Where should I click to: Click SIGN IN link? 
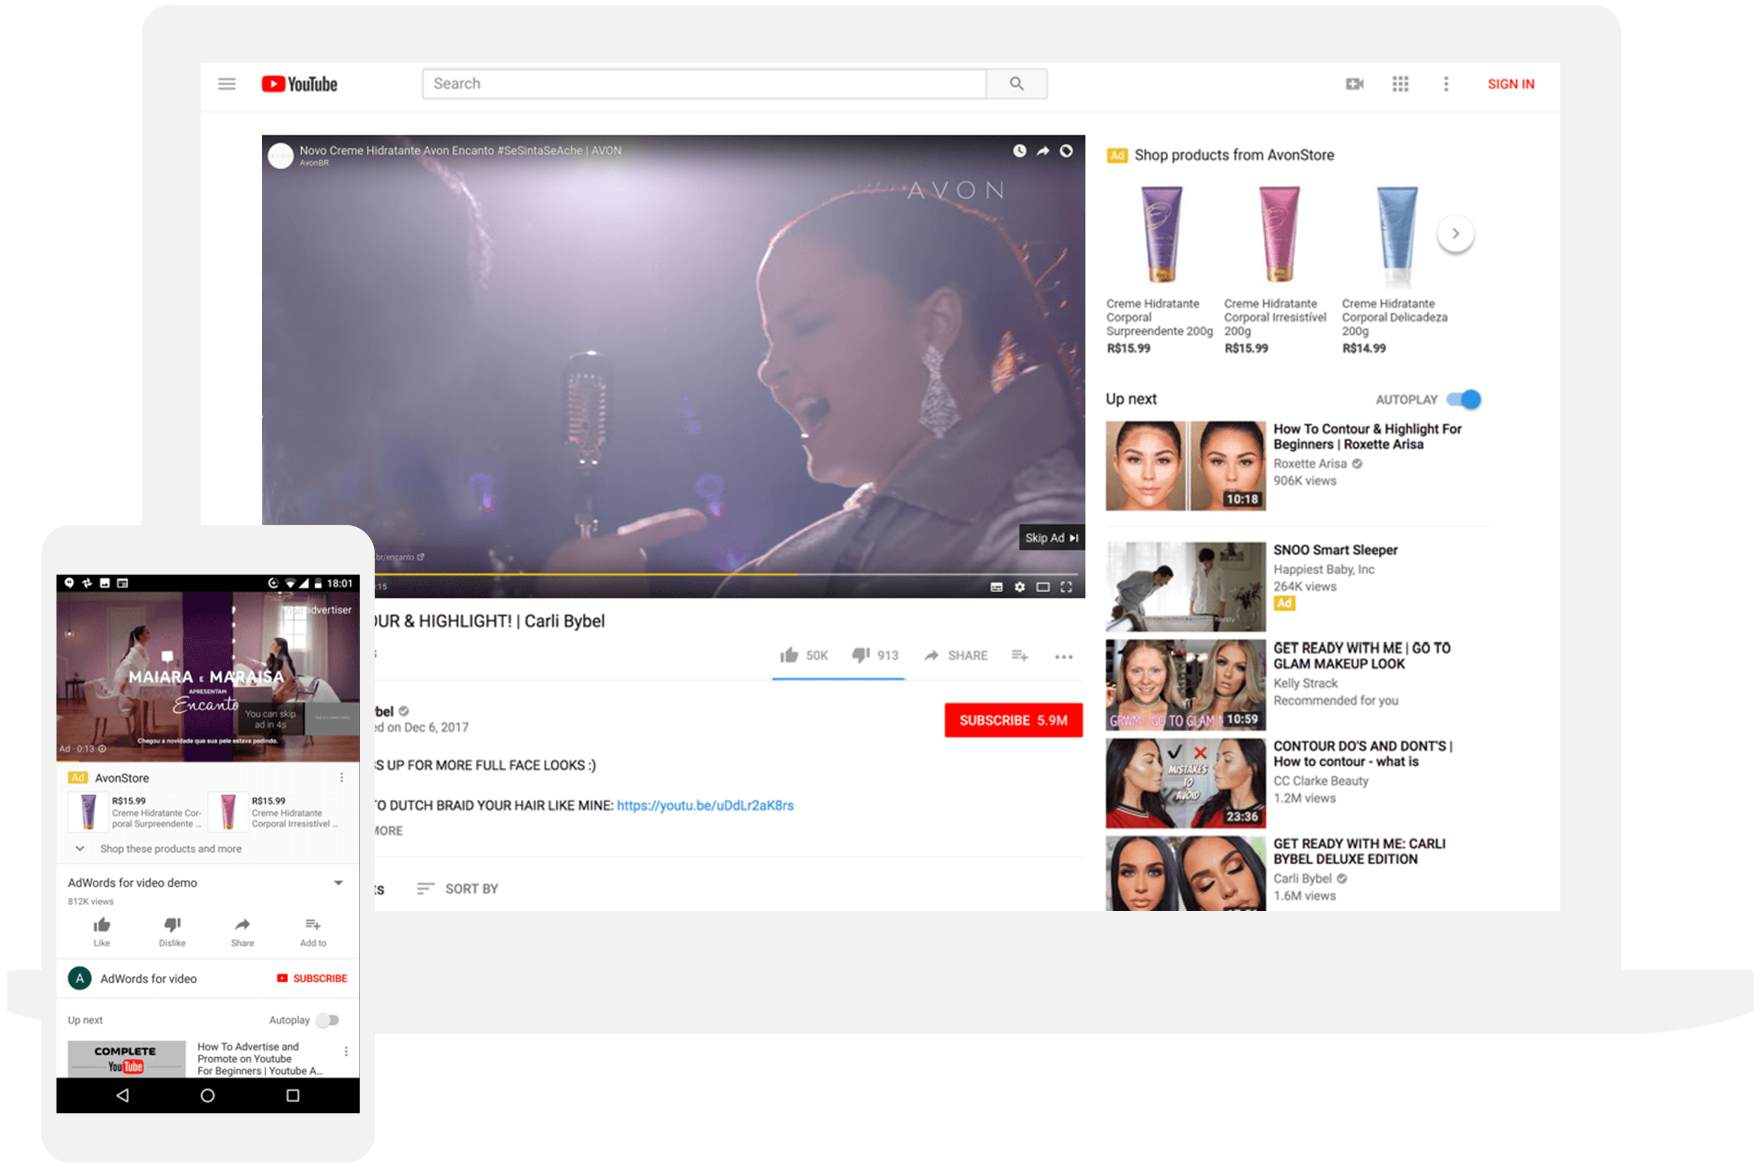tap(1511, 84)
